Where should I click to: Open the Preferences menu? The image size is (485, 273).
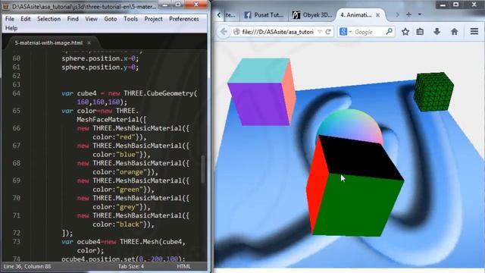pos(183,19)
